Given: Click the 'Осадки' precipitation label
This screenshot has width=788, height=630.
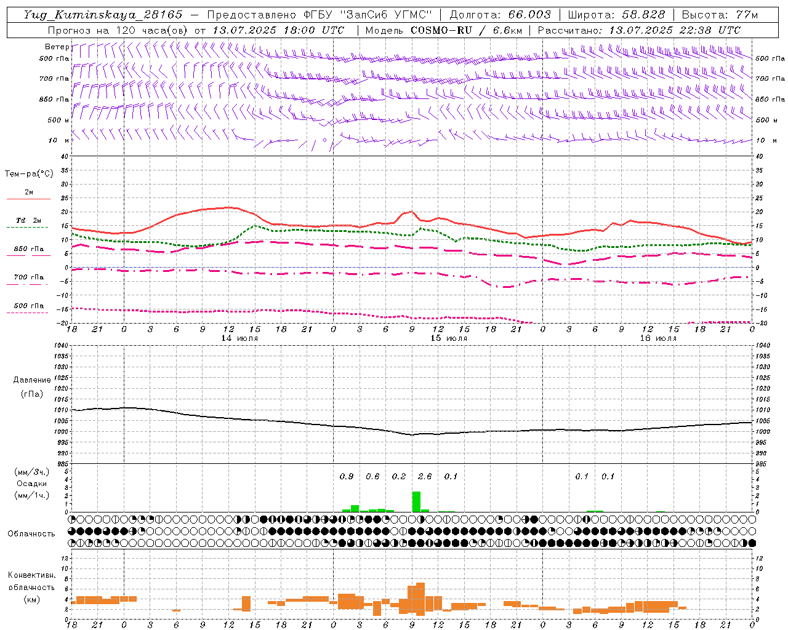Looking at the screenshot, I should [31, 484].
